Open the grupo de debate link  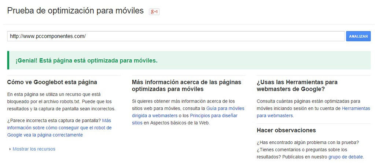coord(346,157)
